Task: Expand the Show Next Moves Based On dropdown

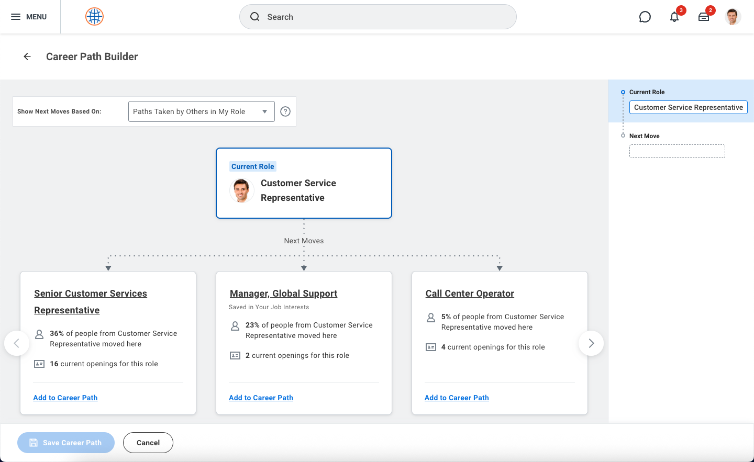Action: [201, 111]
